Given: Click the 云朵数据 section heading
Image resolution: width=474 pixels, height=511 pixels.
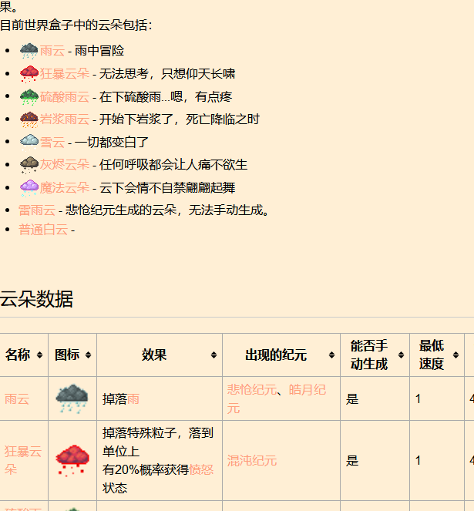Looking at the screenshot, I should pos(36,299).
